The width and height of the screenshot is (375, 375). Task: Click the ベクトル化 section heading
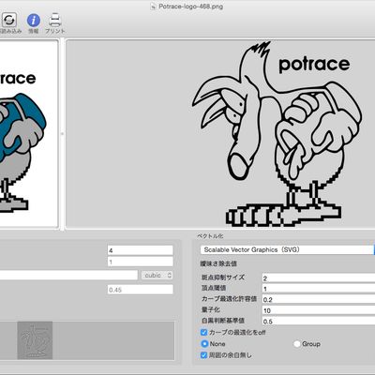210,236
